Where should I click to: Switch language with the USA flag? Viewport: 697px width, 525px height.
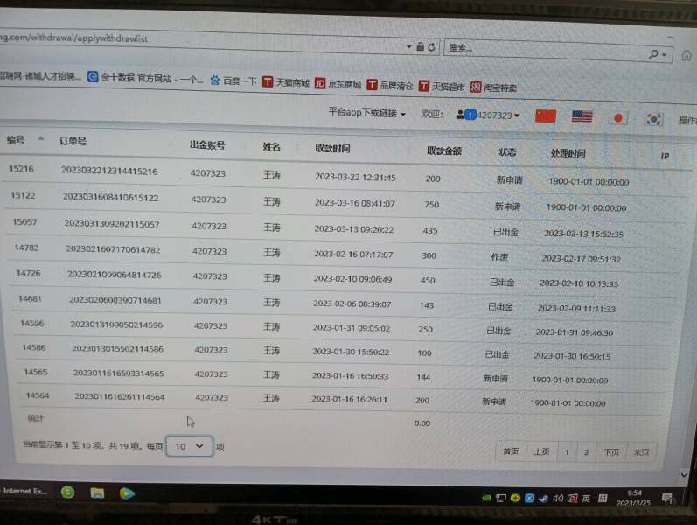[x=582, y=117]
